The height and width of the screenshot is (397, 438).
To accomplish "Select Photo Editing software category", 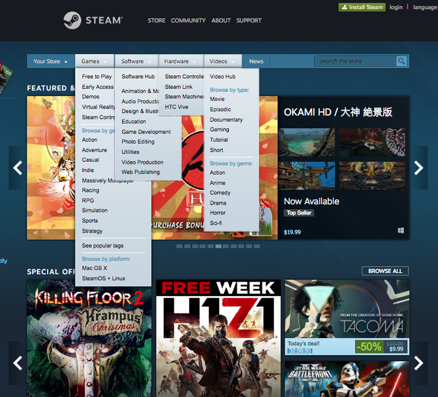I will point(138,141).
